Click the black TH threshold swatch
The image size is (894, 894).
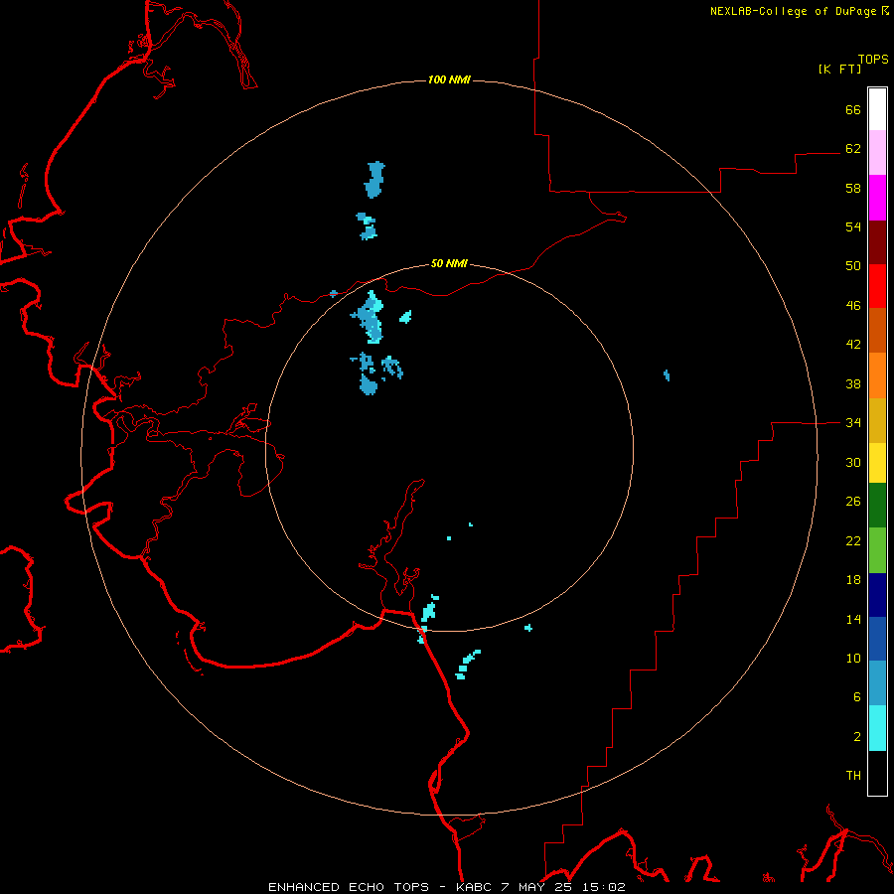point(877,773)
